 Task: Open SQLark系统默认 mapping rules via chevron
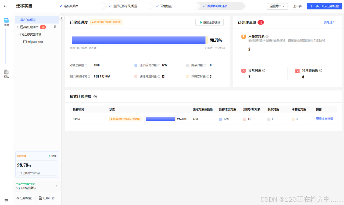tap(57, 186)
